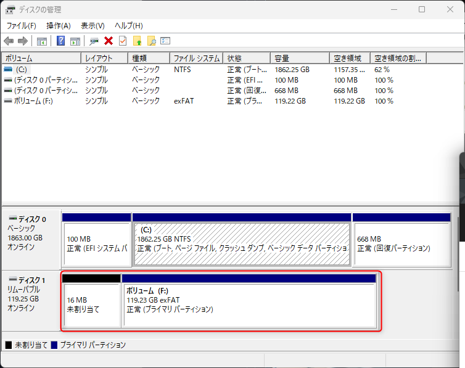
Task: Select the (C:) 1862.25 GB NTFS partition block
Action: click(242, 239)
